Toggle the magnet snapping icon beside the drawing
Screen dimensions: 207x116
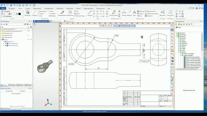click(172, 30)
